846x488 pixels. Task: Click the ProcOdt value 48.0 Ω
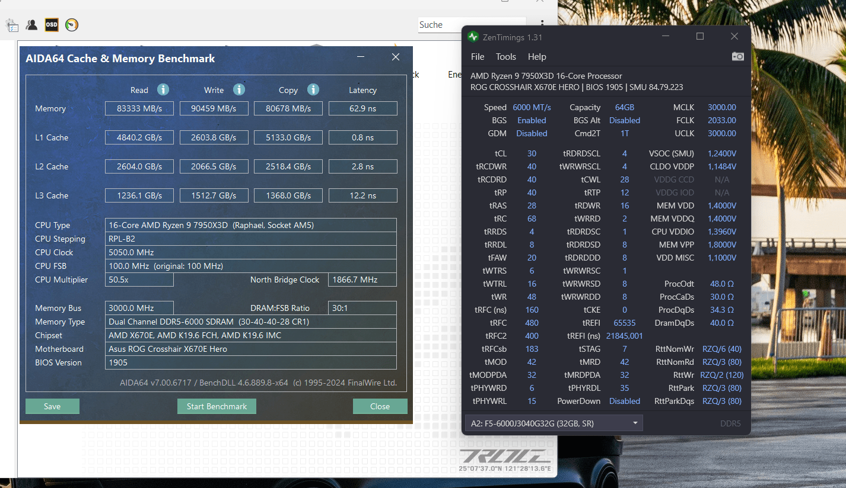[x=722, y=284]
